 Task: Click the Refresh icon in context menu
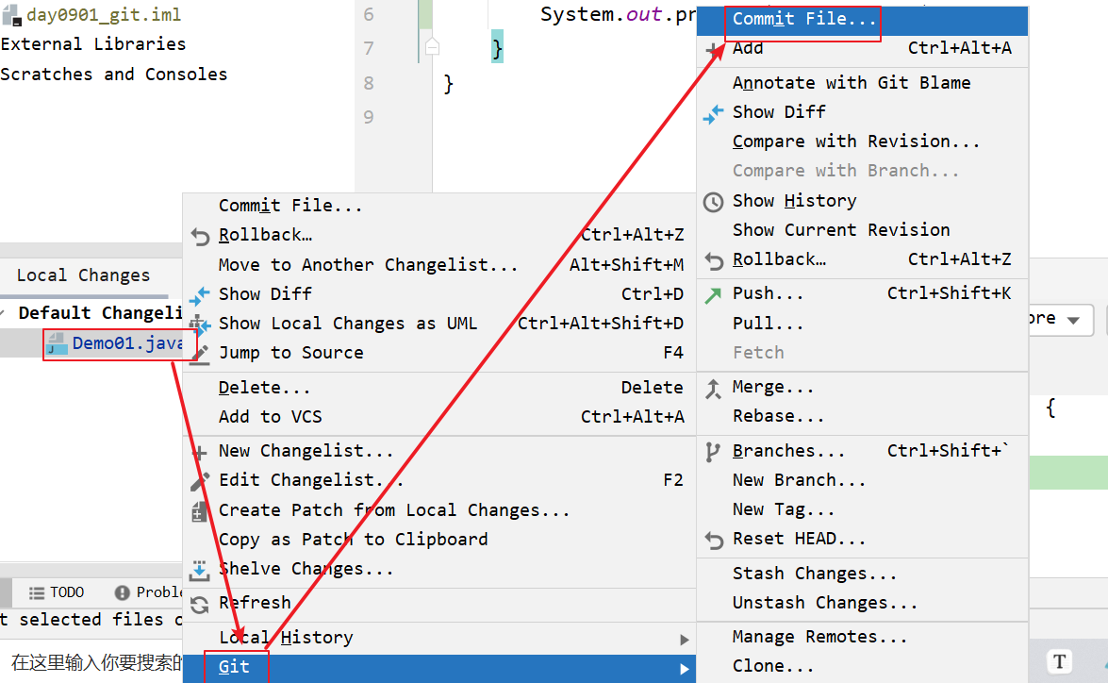pos(200,604)
